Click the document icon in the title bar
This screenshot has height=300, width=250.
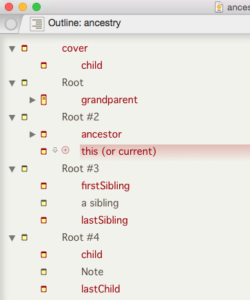pos(219,7)
